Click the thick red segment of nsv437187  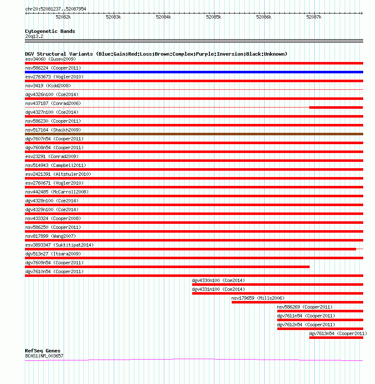tap(336, 107)
